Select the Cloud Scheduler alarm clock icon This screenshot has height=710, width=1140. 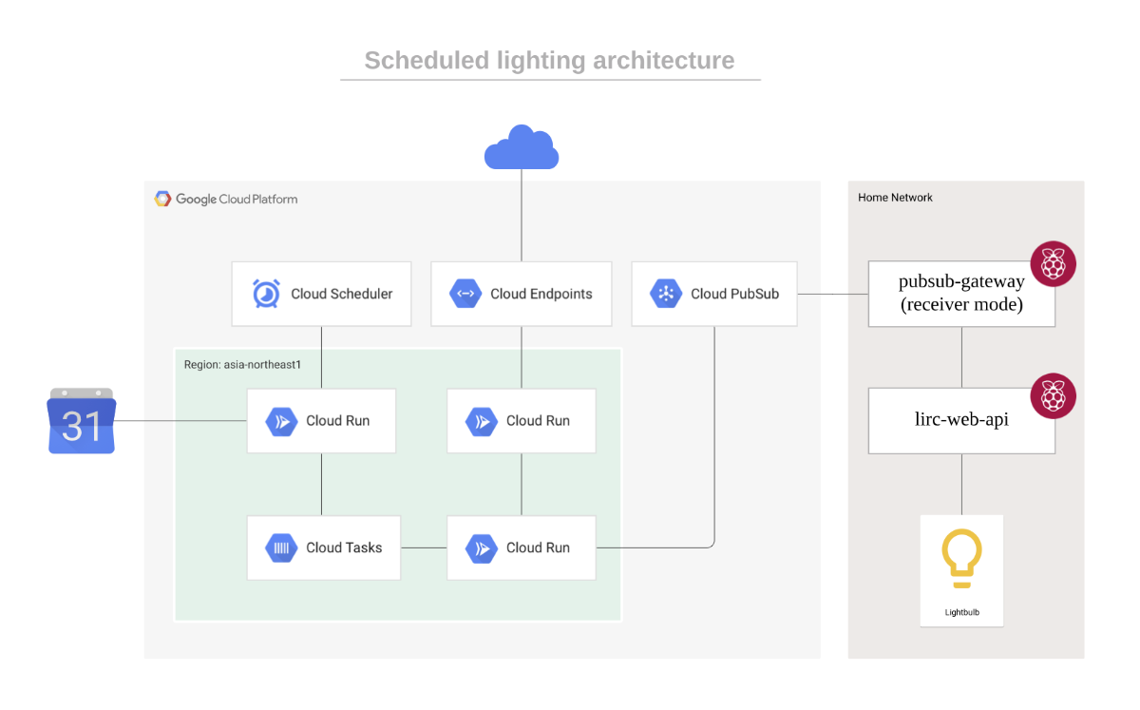pyautogui.click(x=266, y=294)
